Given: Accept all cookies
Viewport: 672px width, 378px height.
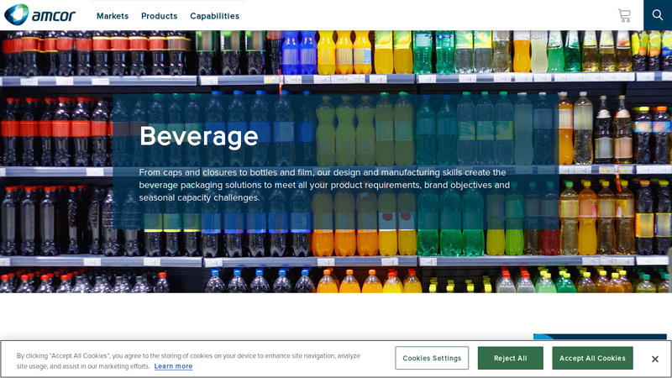Looking at the screenshot, I should (x=592, y=358).
